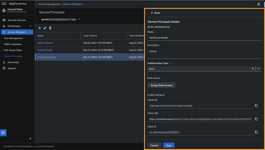Click the Cancel button
This screenshot has height=150, width=265.
pyautogui.click(x=154, y=145)
